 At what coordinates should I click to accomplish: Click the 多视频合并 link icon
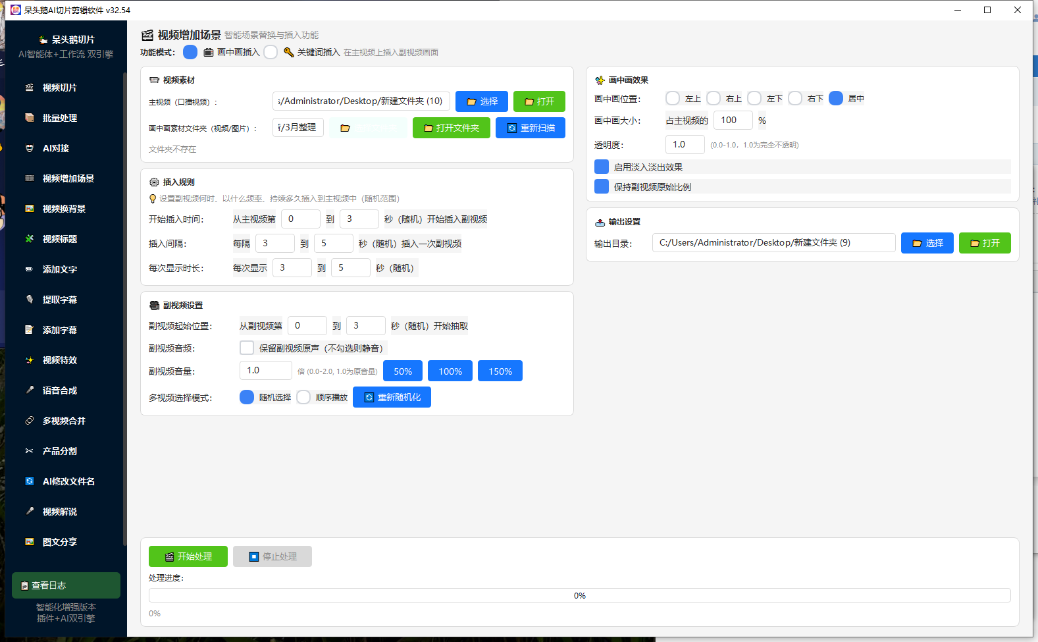(x=29, y=421)
